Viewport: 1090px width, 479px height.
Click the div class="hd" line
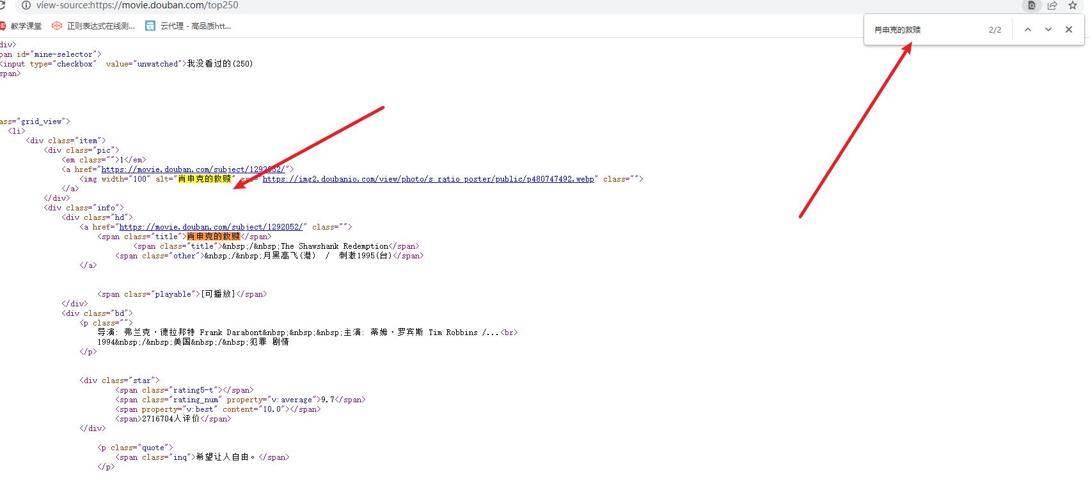click(97, 217)
